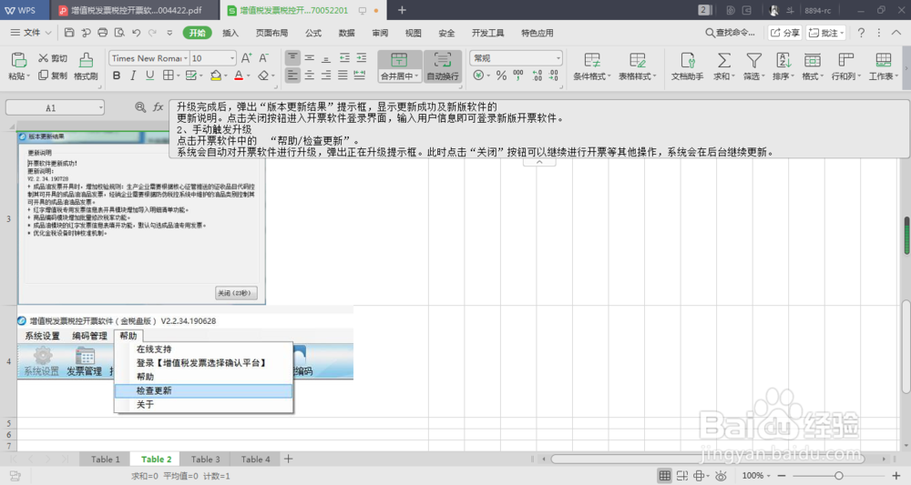Click the Undo arrow icon
Screen dimensions: 911x485
point(136,33)
